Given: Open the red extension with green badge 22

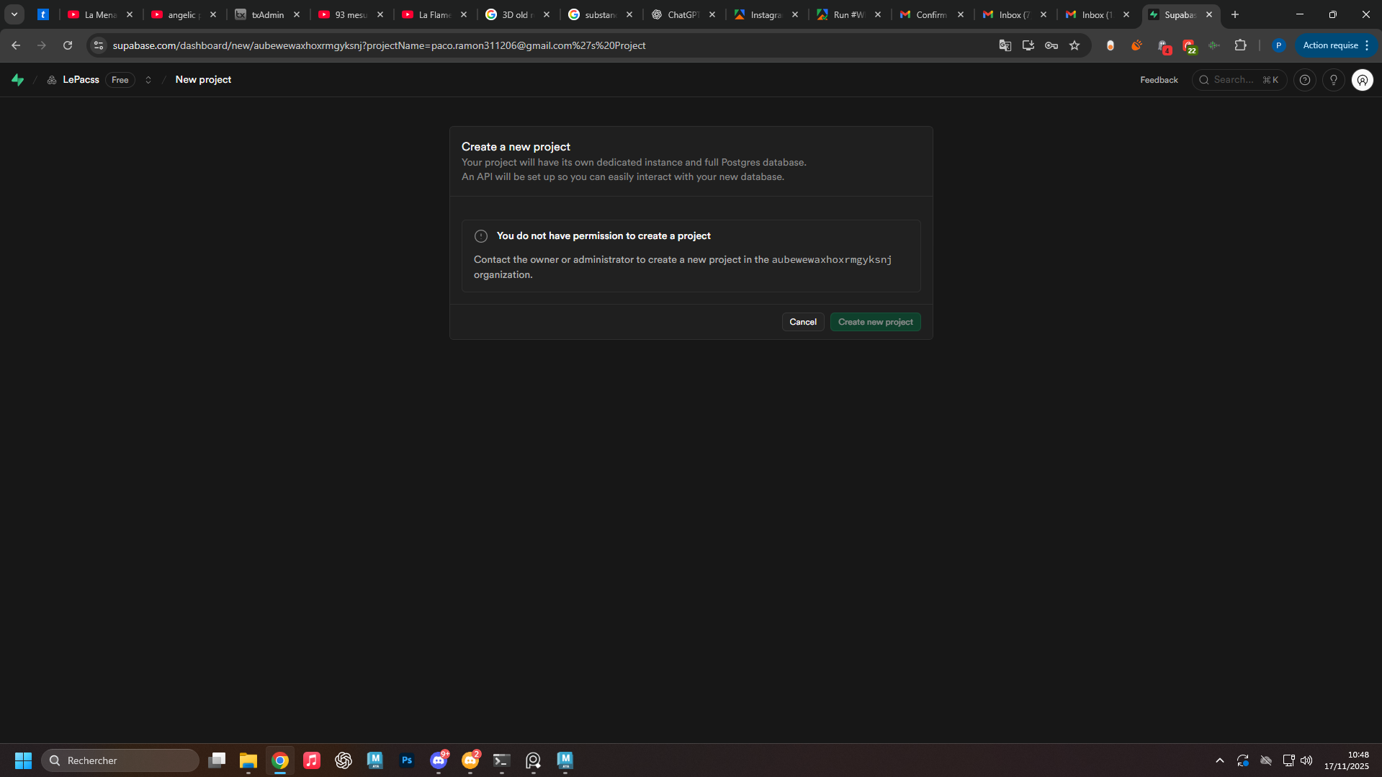Looking at the screenshot, I should pyautogui.click(x=1189, y=46).
